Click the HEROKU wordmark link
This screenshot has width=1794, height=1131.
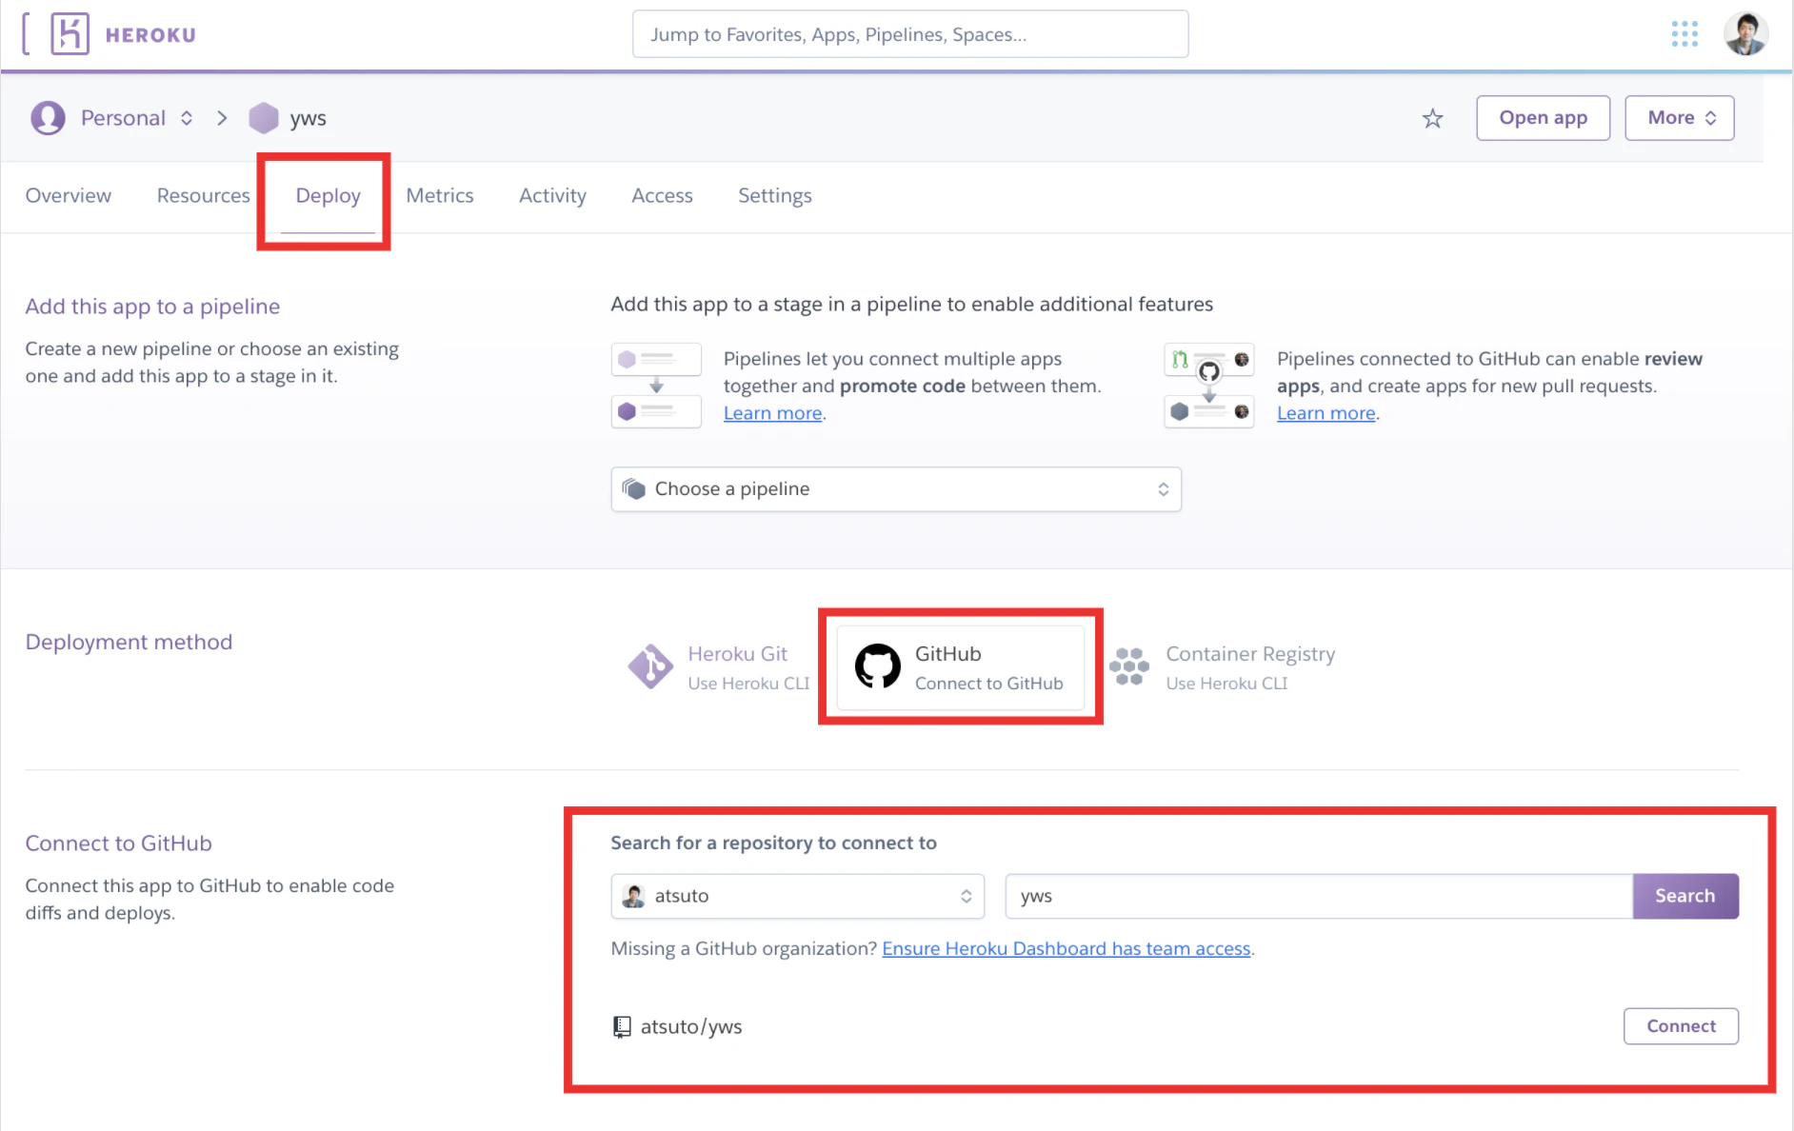coord(150,35)
